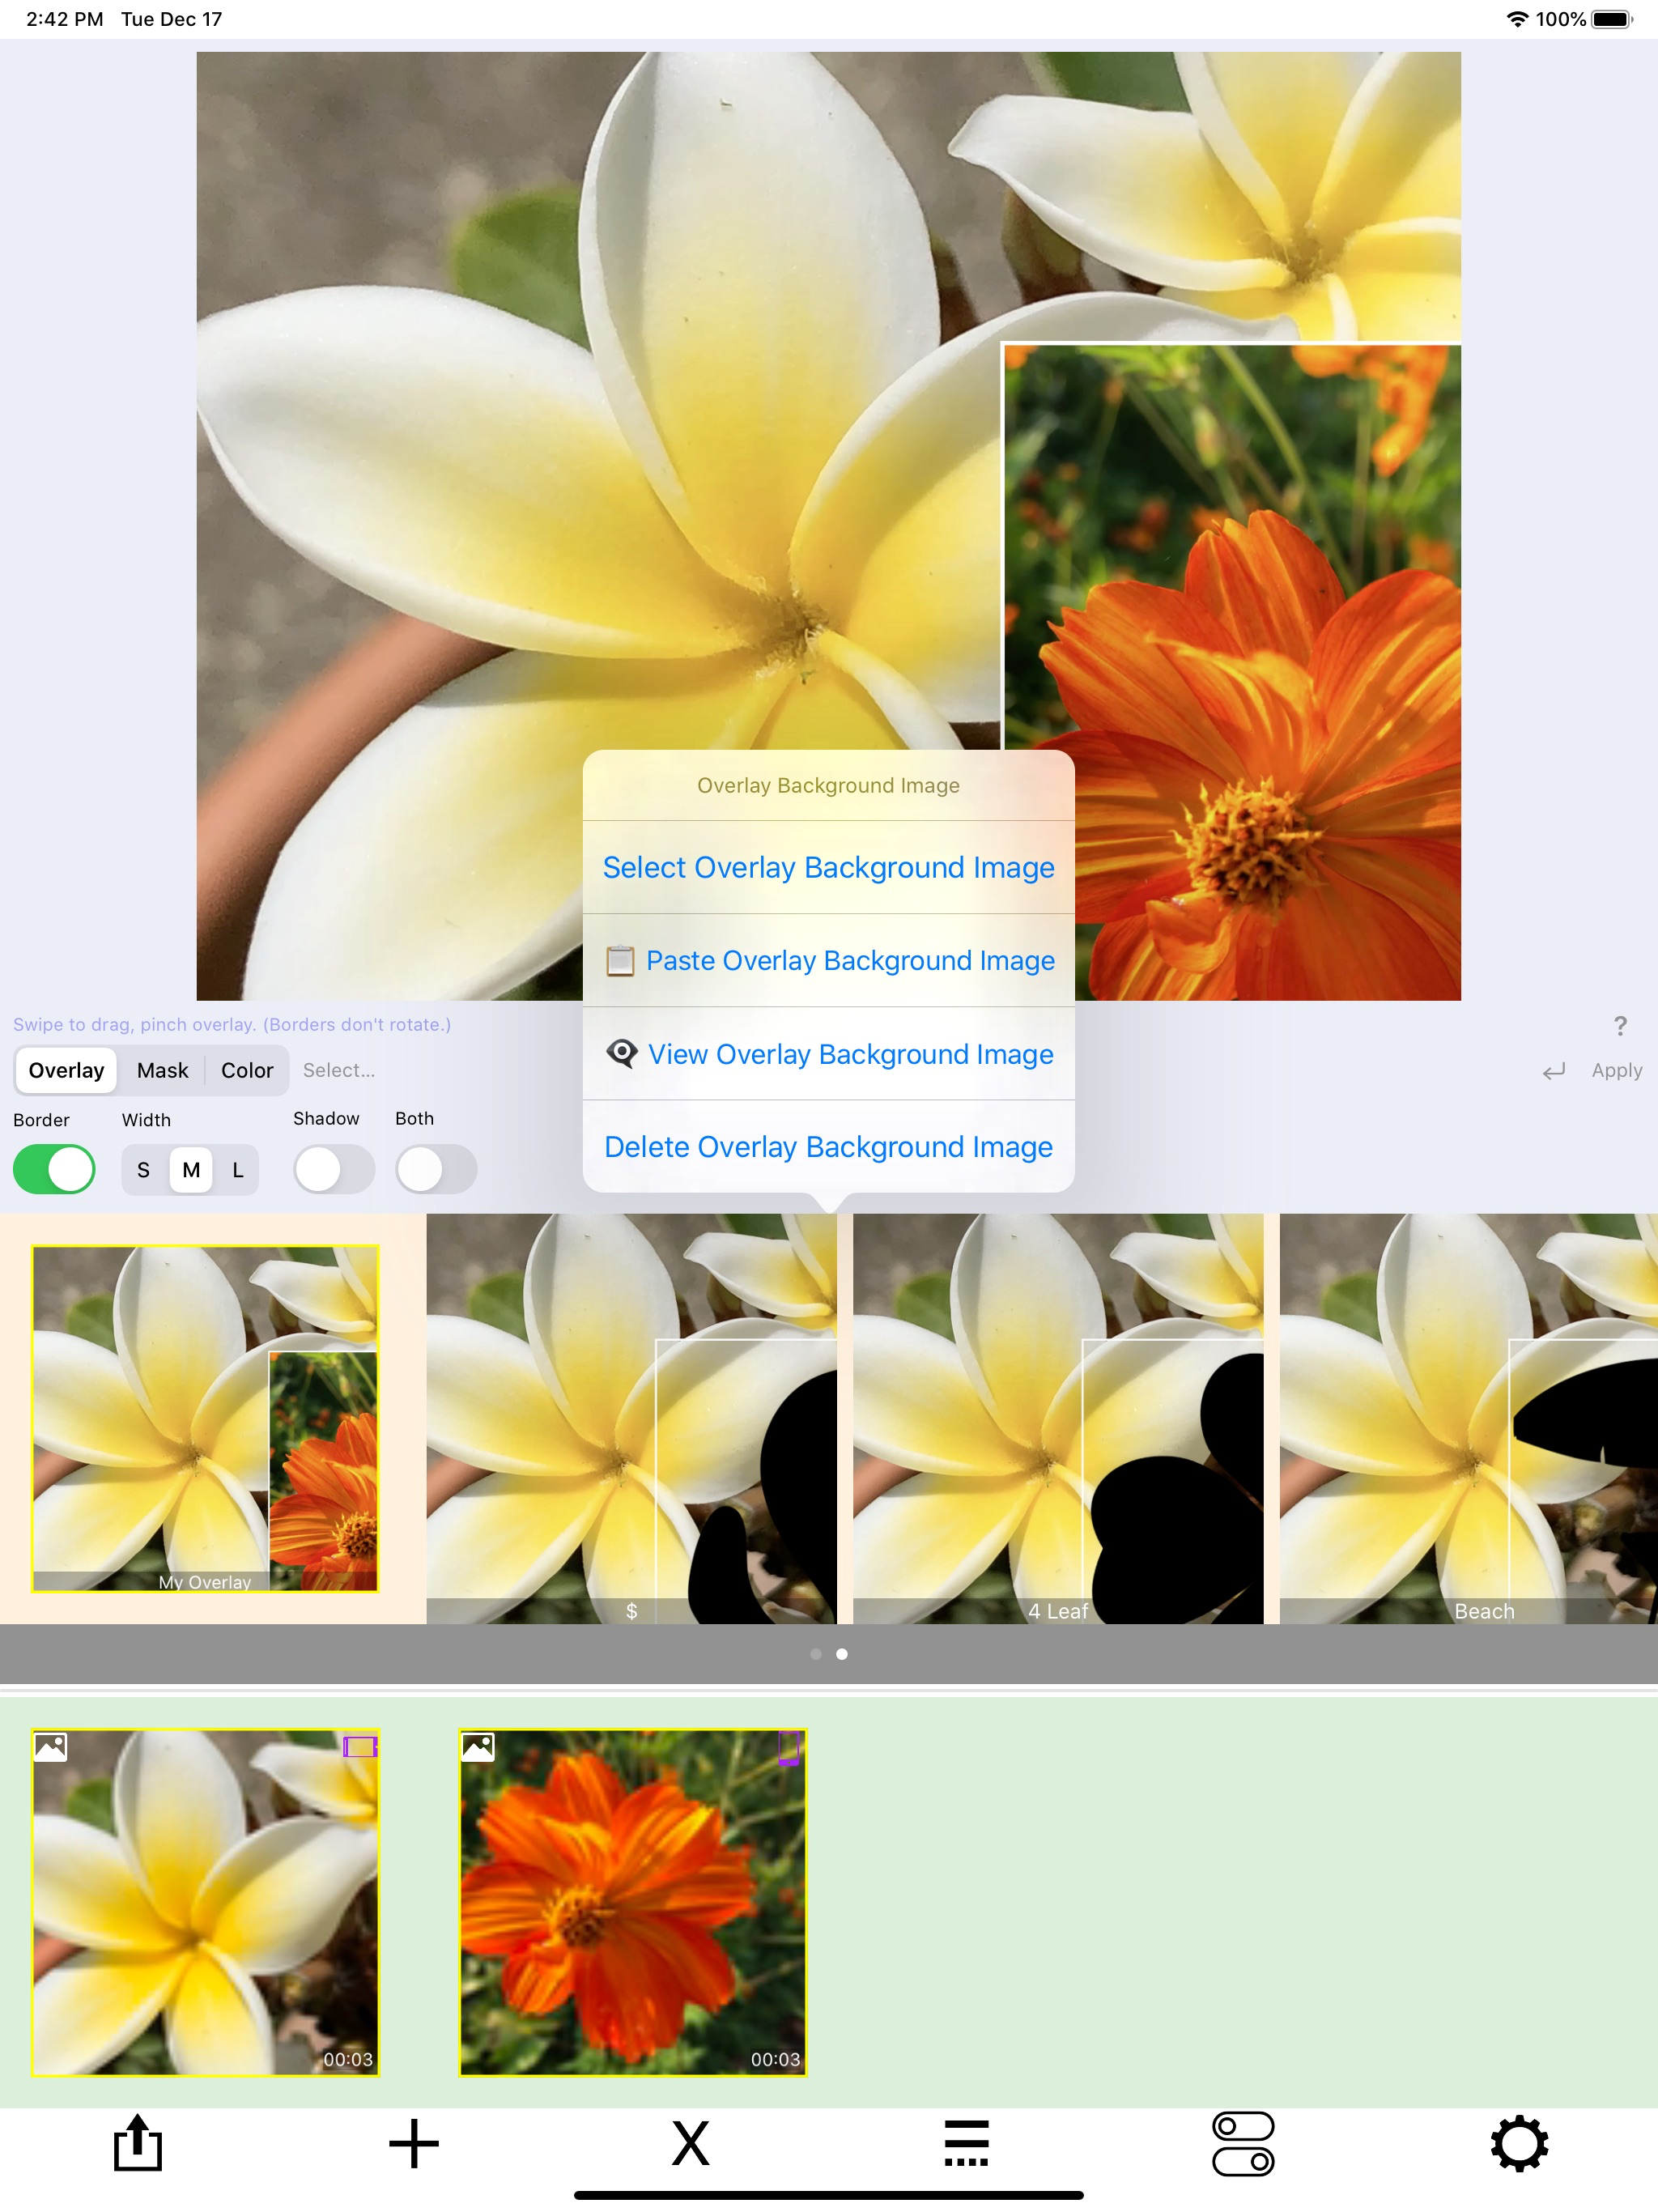Open the toggle switches options icon
Screen dimensions: 1658x2212
1242,2143
